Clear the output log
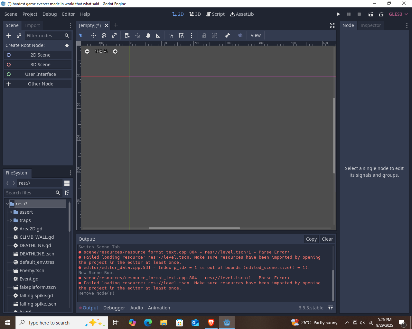Screen dimensions: 412x329 click(327, 239)
